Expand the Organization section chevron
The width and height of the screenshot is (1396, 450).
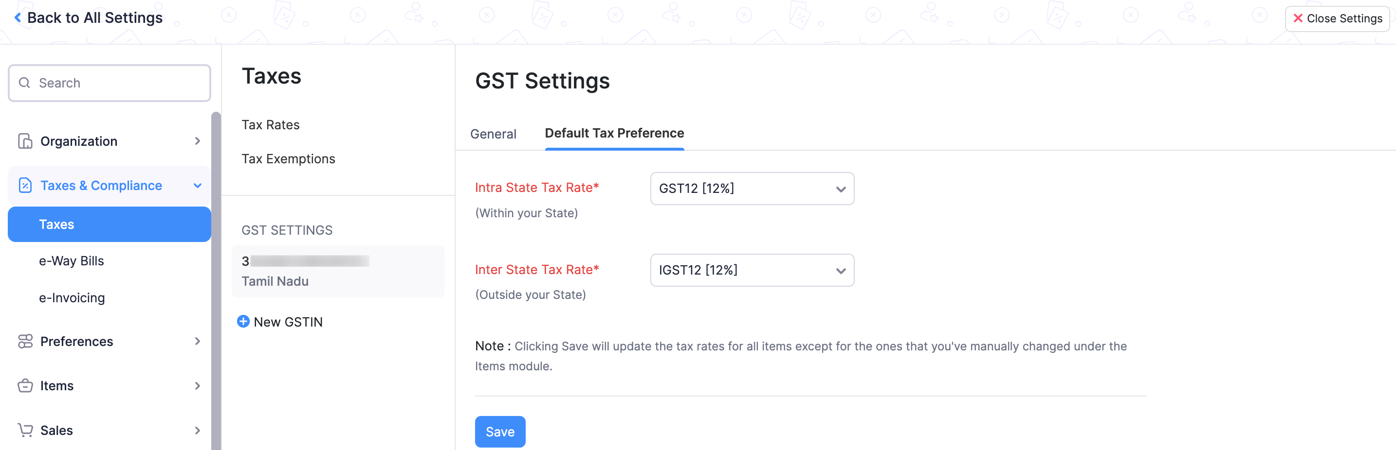coord(197,141)
